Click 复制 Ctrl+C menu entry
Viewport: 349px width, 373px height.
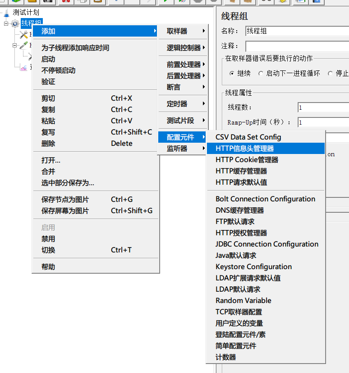(95, 110)
